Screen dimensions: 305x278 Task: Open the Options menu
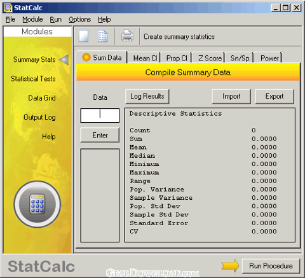pos(79,20)
